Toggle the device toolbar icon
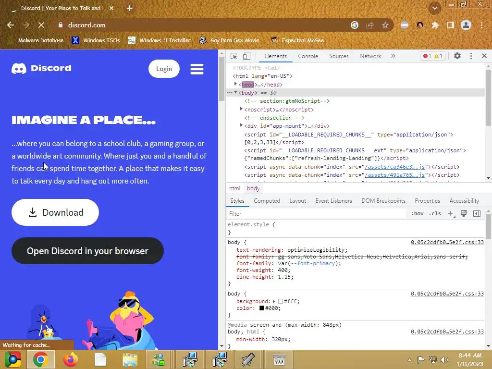The height and width of the screenshot is (369, 492). tap(246, 56)
